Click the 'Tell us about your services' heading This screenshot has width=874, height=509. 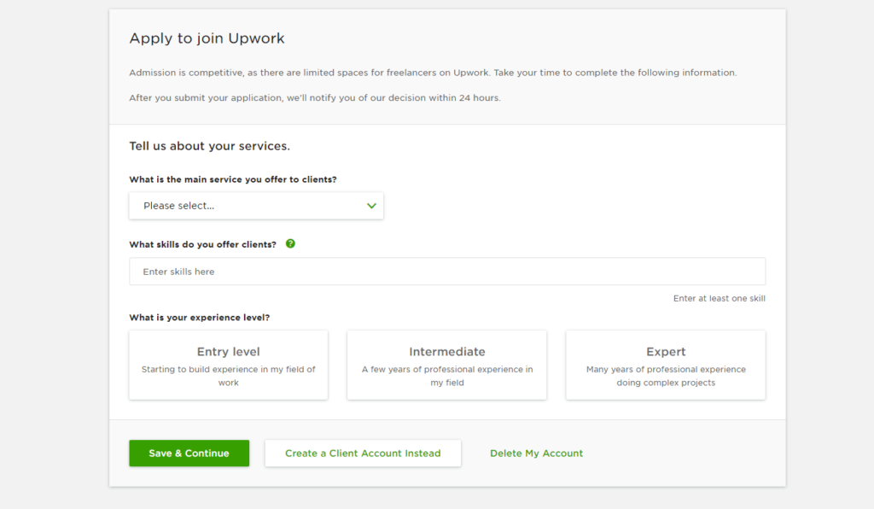pos(209,146)
